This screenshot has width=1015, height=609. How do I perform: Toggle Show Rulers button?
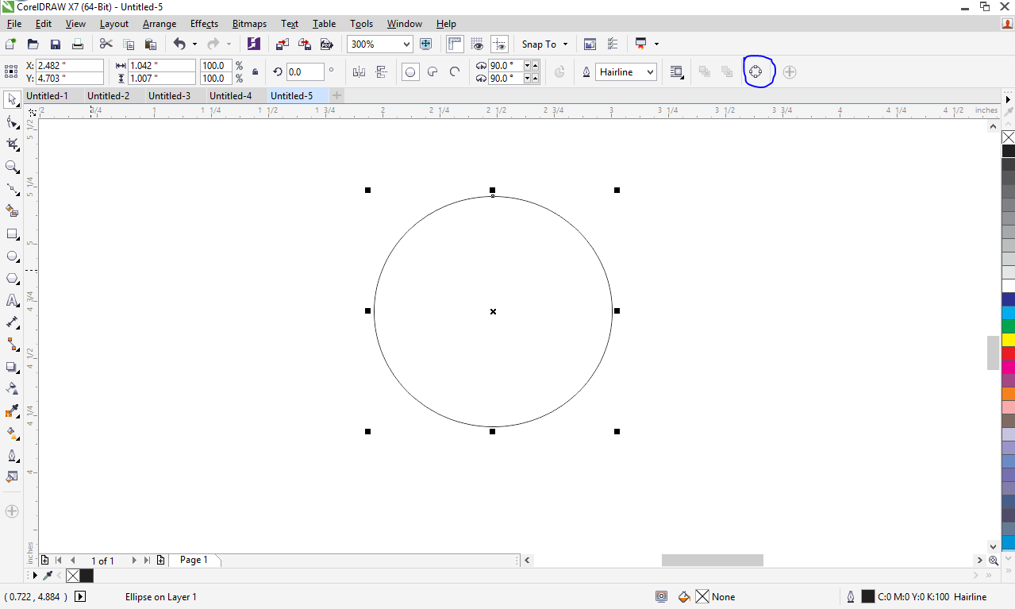coord(455,44)
